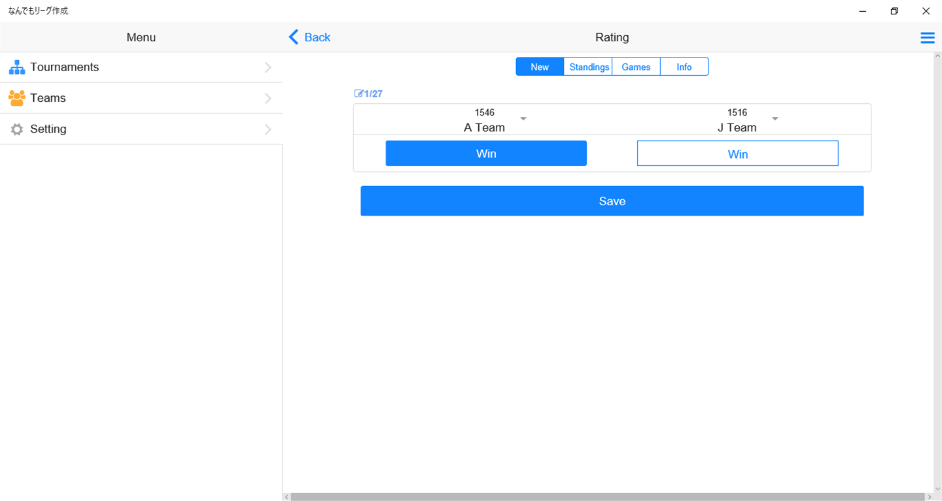Save the match result

[x=612, y=201]
